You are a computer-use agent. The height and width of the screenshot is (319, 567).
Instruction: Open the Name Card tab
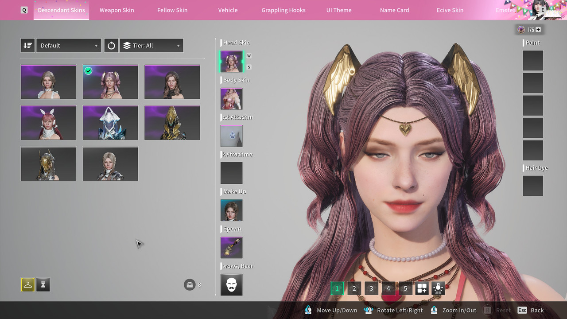[x=394, y=10]
